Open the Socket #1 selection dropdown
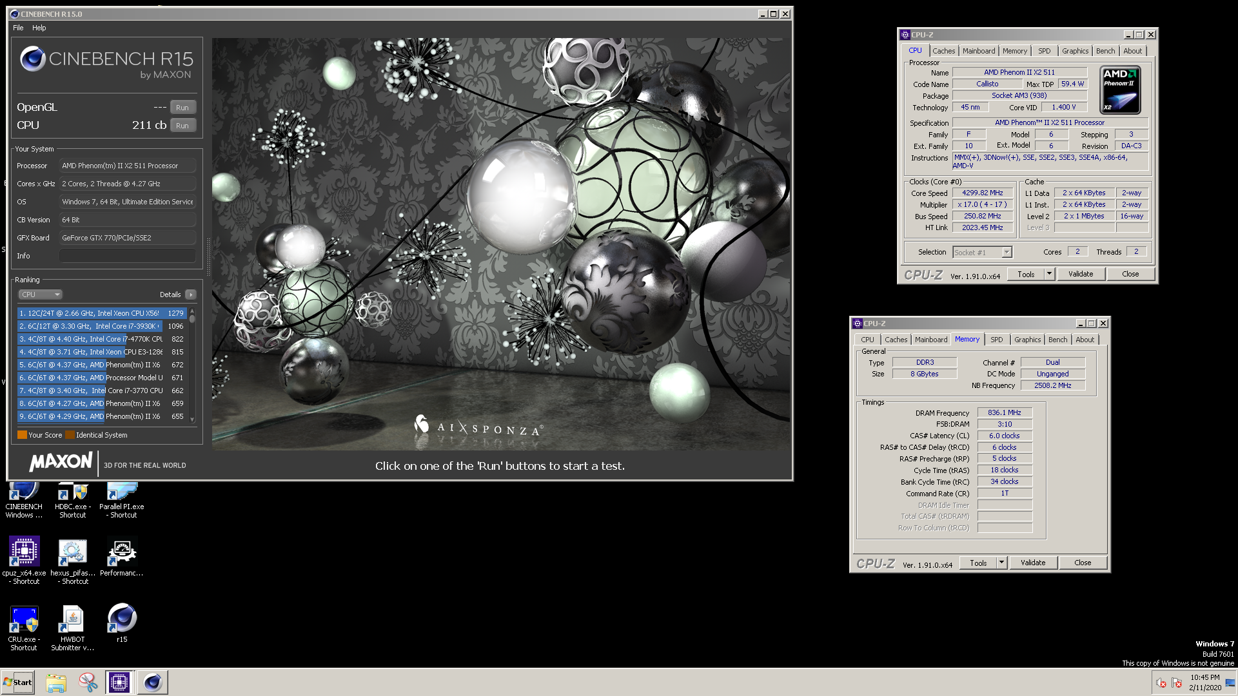The height and width of the screenshot is (696, 1238). tap(983, 253)
